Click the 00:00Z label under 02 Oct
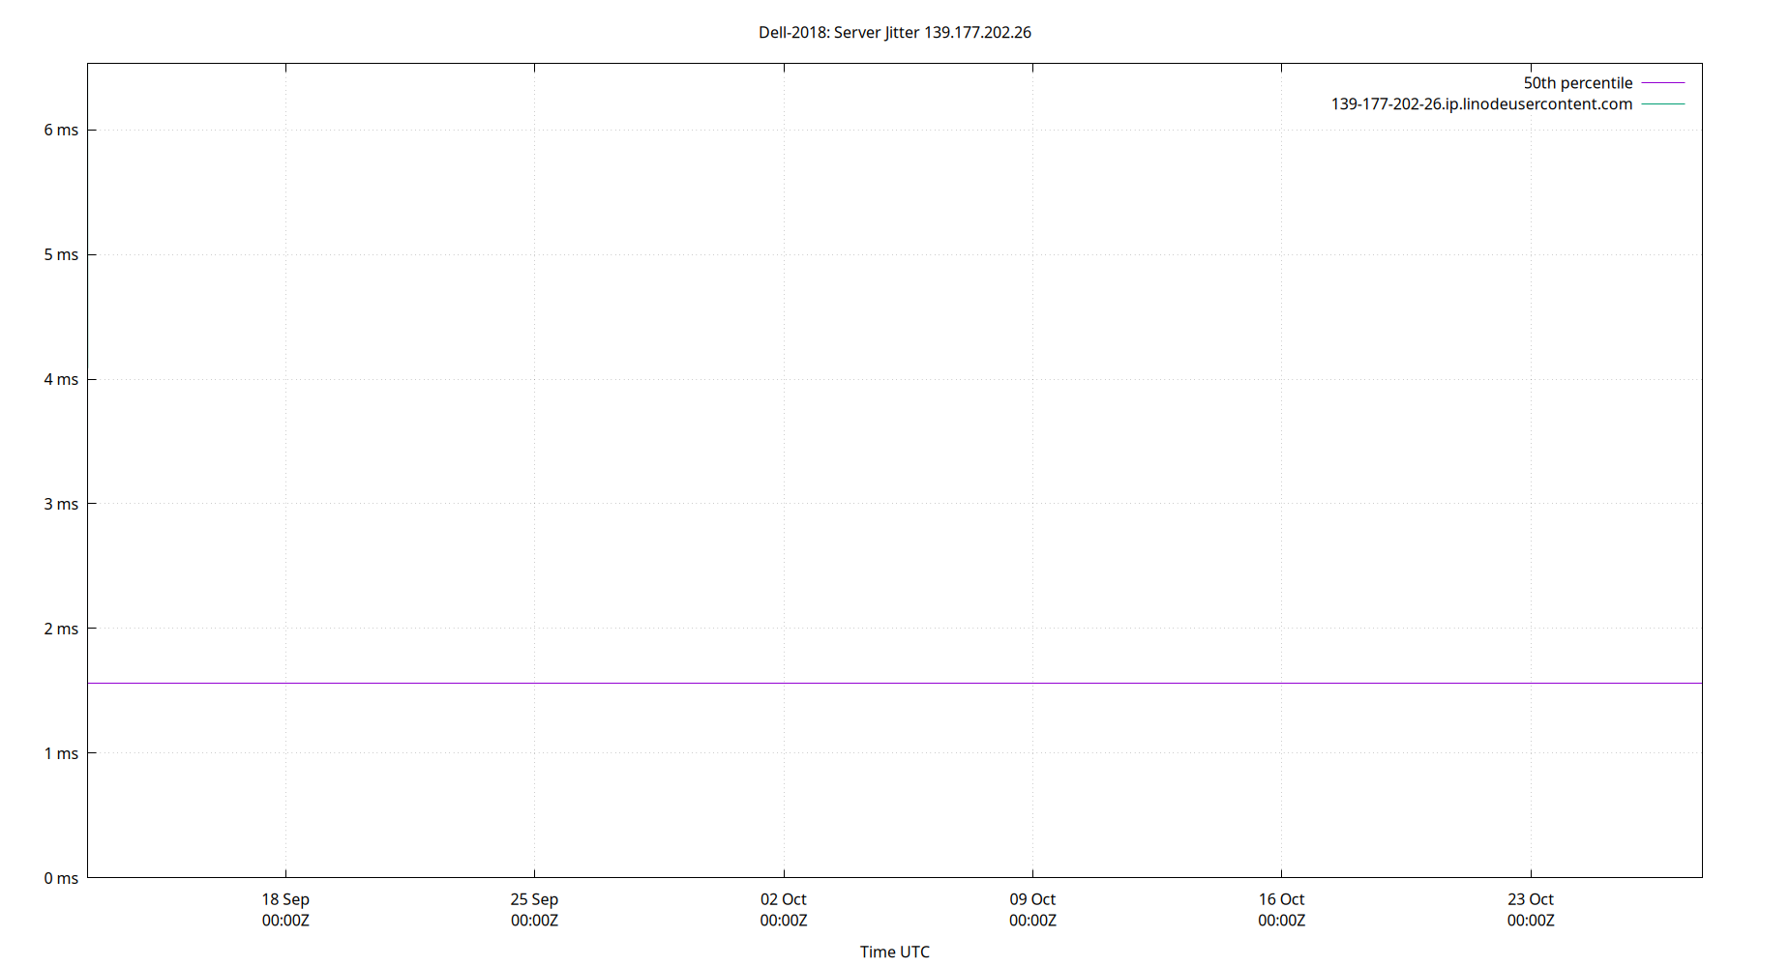Screen dimensions: 1790x967 tap(784, 921)
